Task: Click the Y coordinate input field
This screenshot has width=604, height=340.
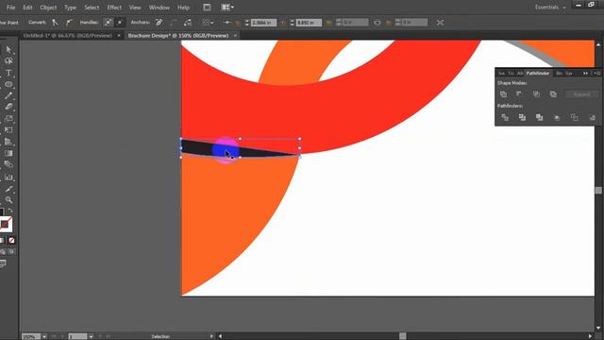Action: 309,23
